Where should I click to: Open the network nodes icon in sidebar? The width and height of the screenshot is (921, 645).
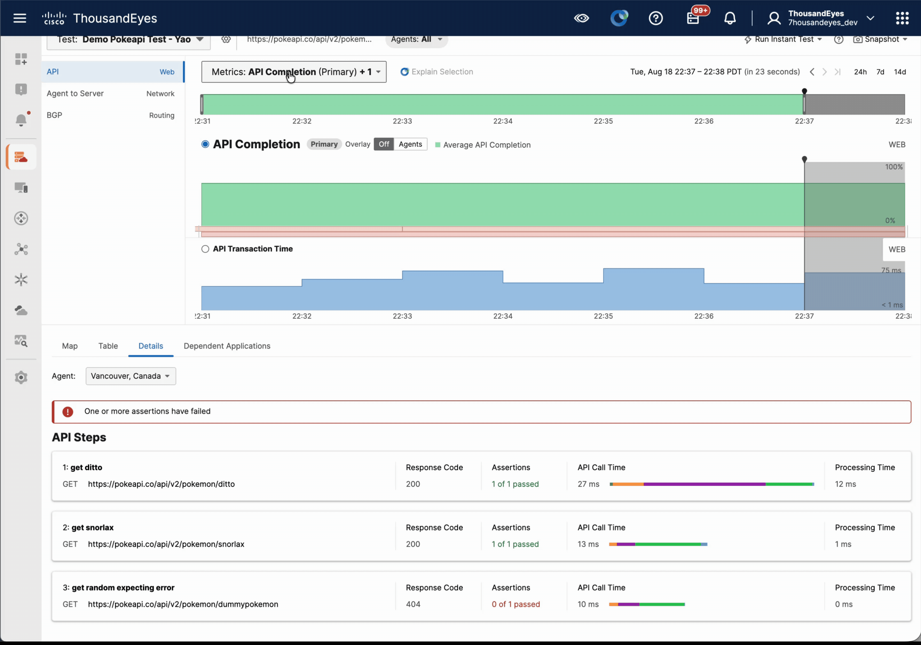[x=21, y=249]
